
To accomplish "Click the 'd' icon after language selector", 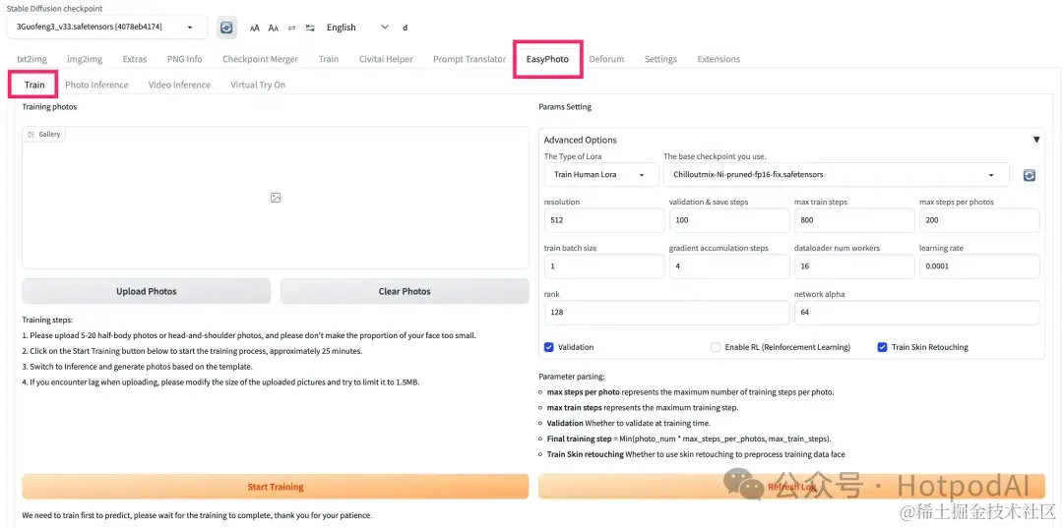I will (406, 28).
